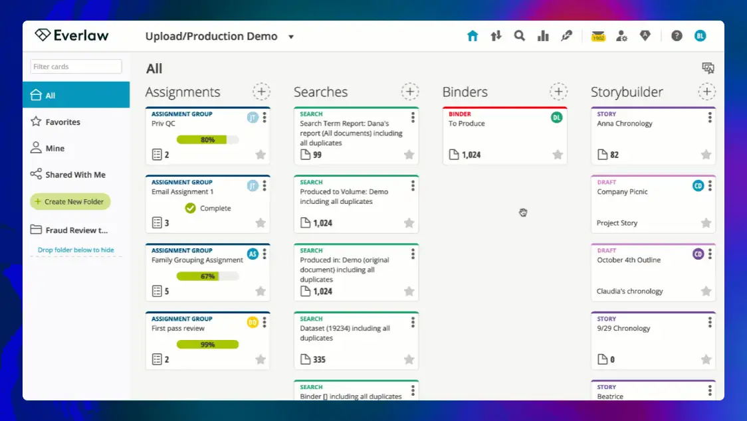This screenshot has height=421, width=747.
Task: Open options menu for Family Grouping Assignment
Action: click(265, 254)
